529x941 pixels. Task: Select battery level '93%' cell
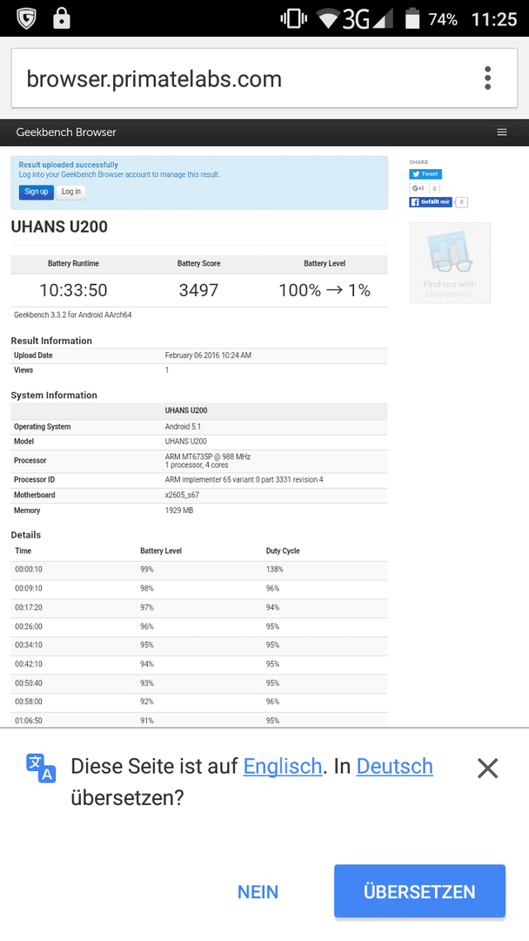147,684
